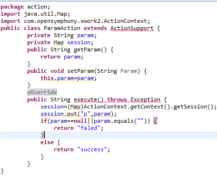This screenshot has height=176, width=217.
Task: Click the string literal "faled"
Action: click(x=89, y=128)
